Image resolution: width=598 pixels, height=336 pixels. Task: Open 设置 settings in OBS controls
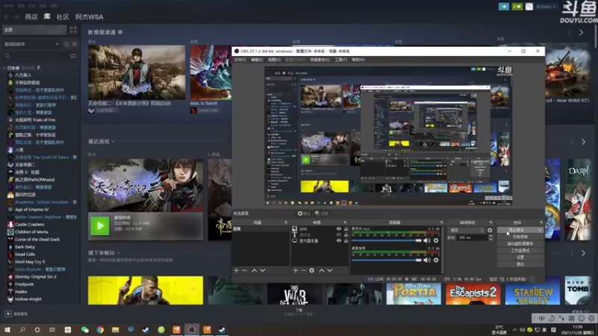(520, 258)
